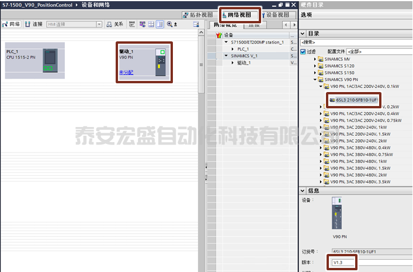Screen dimensions: 413x272
Task: Select the PLC_1 CPU 1515-2 PN device
Action: pos(35,61)
